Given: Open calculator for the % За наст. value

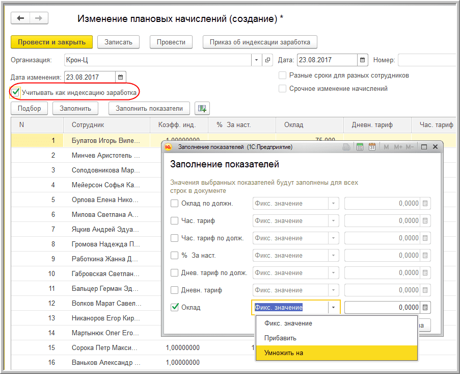Looking at the screenshot, I should coord(425,255).
